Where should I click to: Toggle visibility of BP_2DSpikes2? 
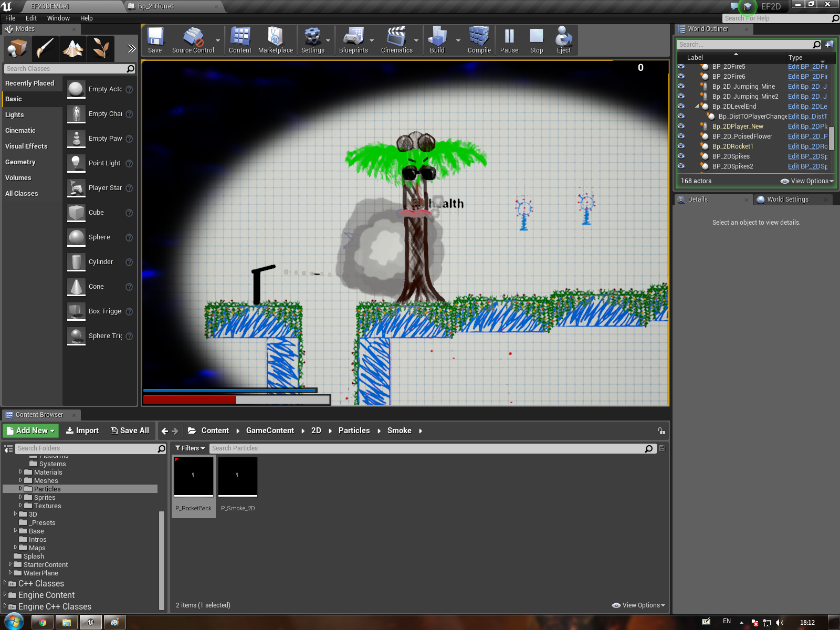pos(681,166)
